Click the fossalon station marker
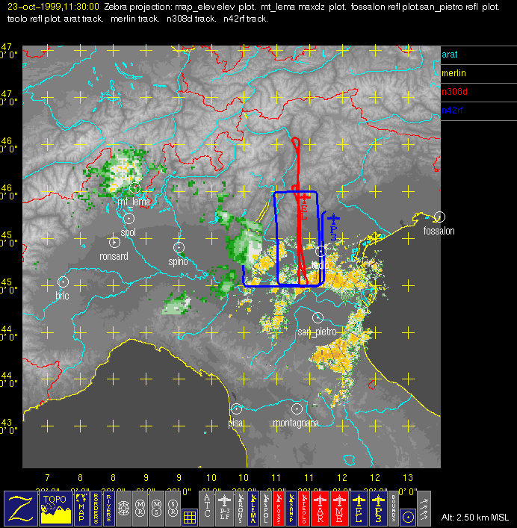Image resolution: width=517 pixels, height=528 pixels. 439,217
